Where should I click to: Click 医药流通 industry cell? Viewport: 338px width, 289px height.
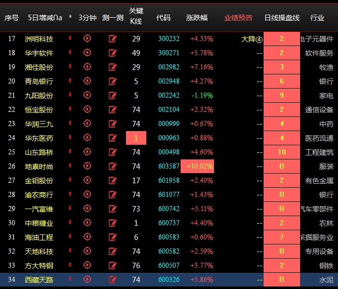(319, 138)
